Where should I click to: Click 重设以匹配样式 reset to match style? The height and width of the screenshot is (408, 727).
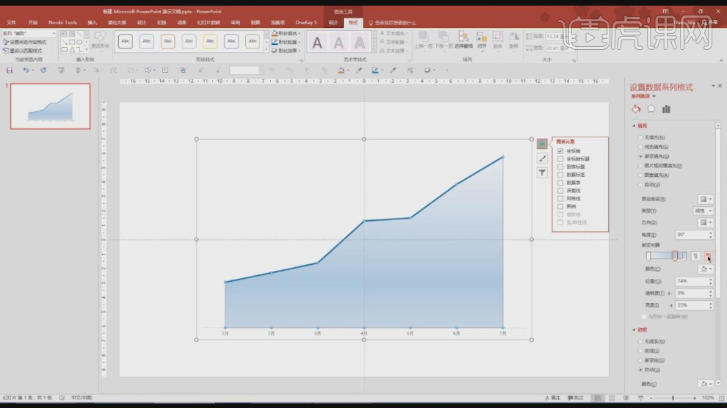click(22, 51)
